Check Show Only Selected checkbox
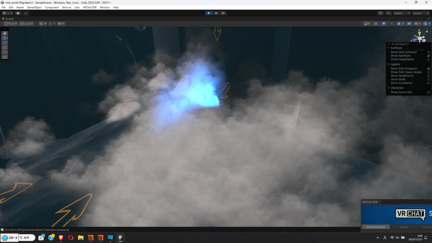Viewport: 432px width, 243px height. [x=429, y=52]
